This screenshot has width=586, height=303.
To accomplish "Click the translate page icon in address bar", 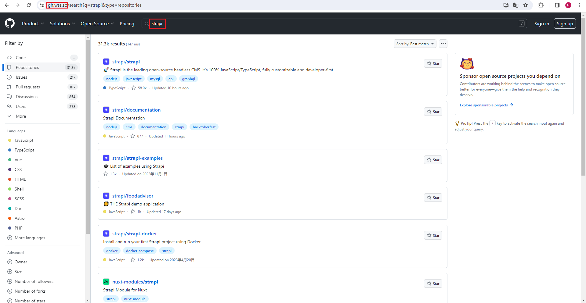I will [x=516, y=5].
